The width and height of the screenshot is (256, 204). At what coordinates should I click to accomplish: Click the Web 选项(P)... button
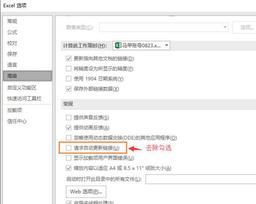click(x=86, y=192)
